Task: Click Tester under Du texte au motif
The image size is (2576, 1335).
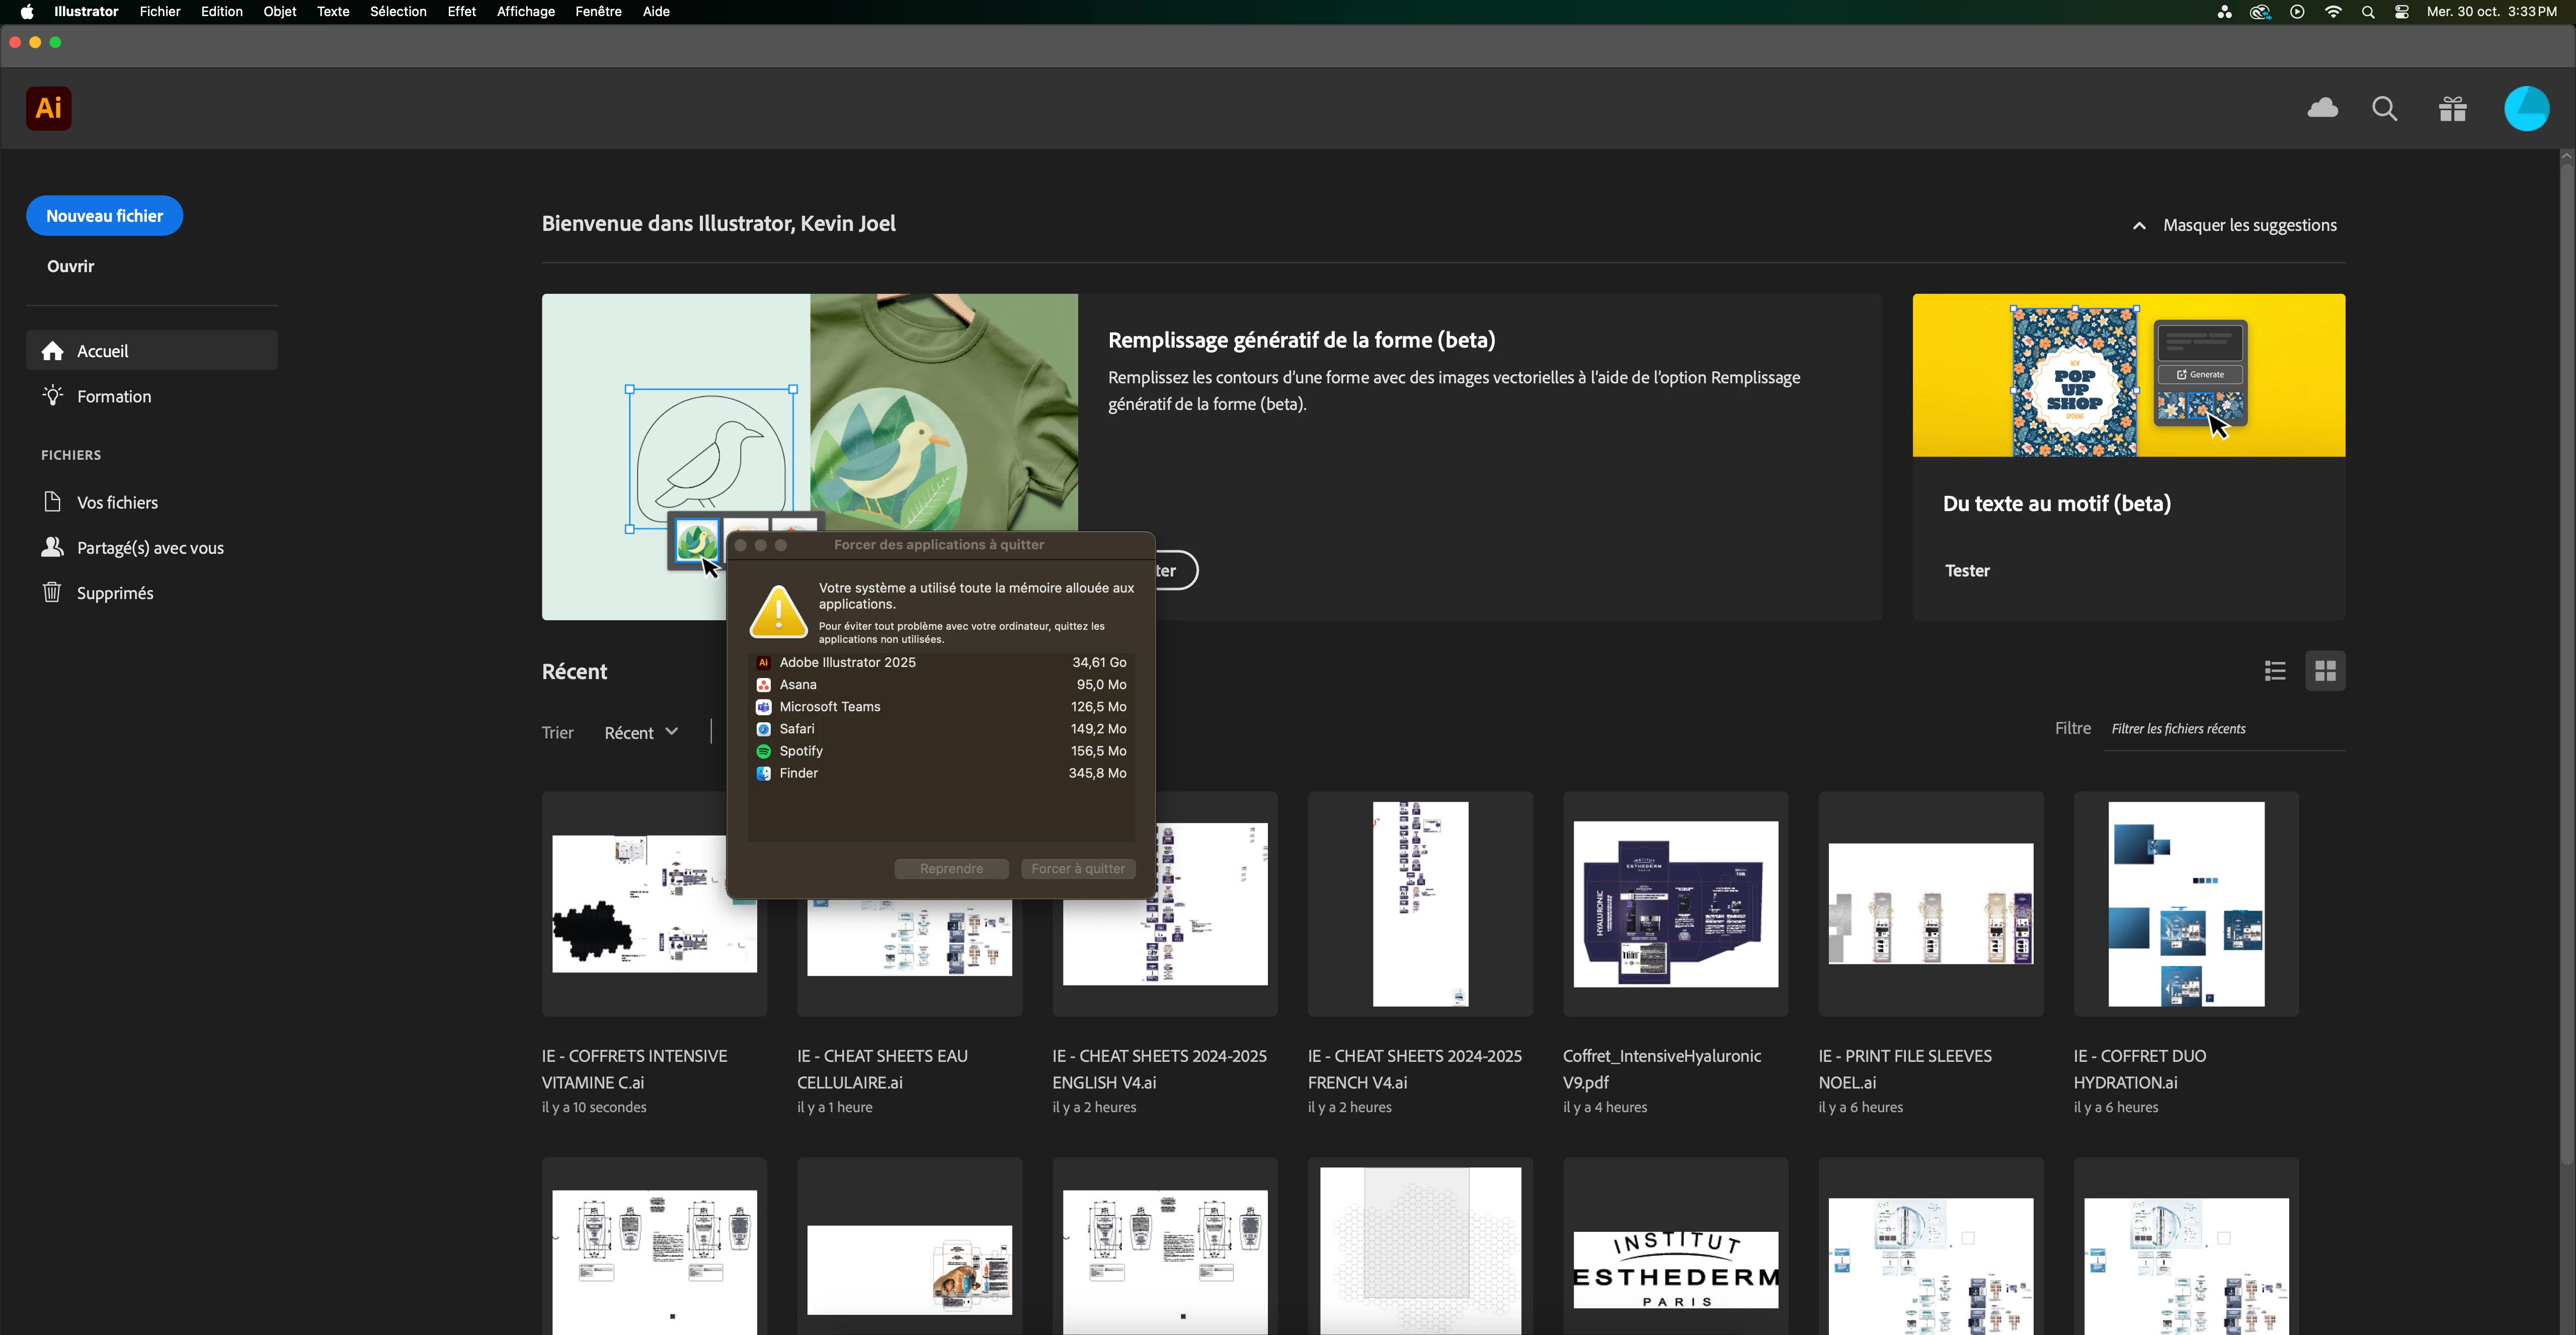Action: tap(1967, 571)
